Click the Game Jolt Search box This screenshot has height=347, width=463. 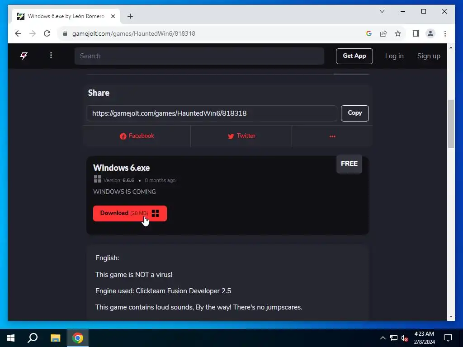(199, 56)
